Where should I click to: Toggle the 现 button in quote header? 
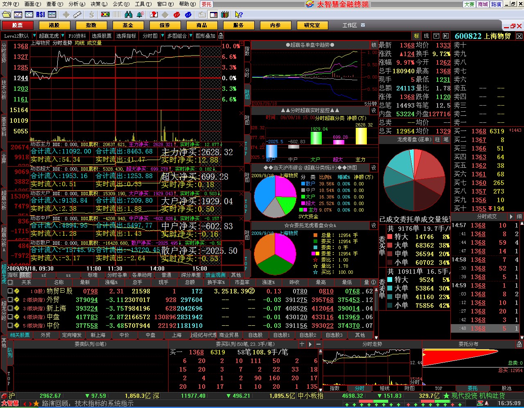pyautogui.click(x=426, y=36)
